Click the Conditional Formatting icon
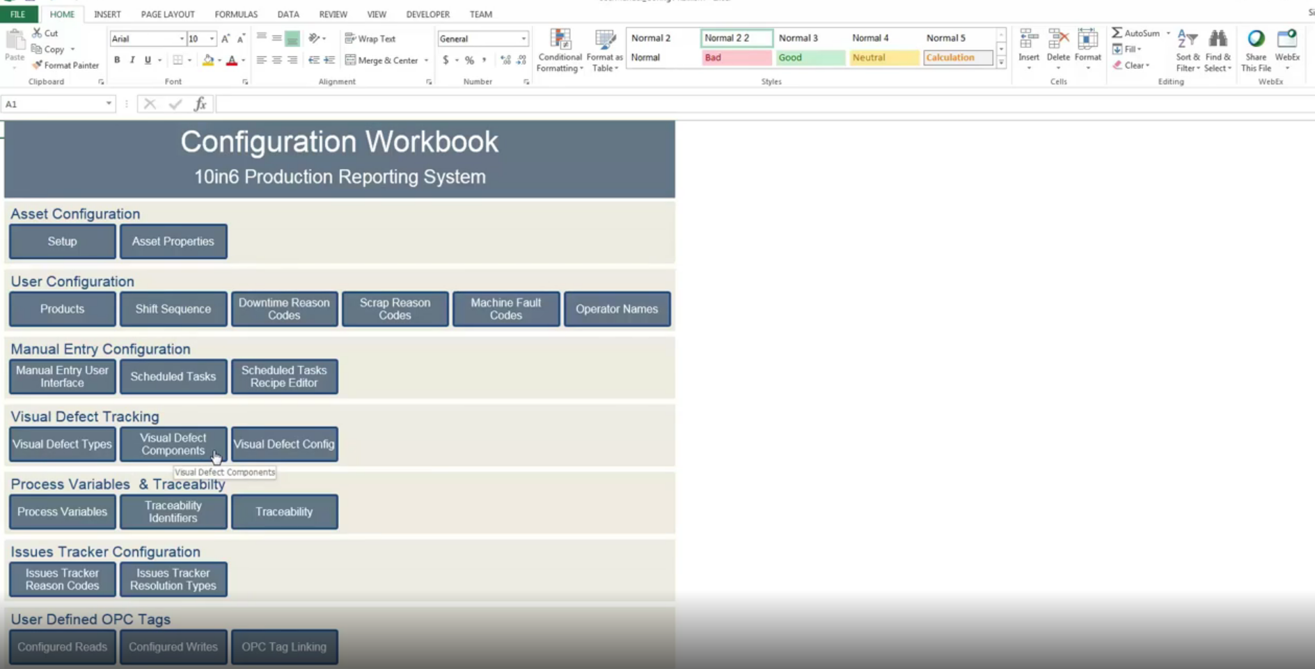The image size is (1315, 669). (560, 40)
